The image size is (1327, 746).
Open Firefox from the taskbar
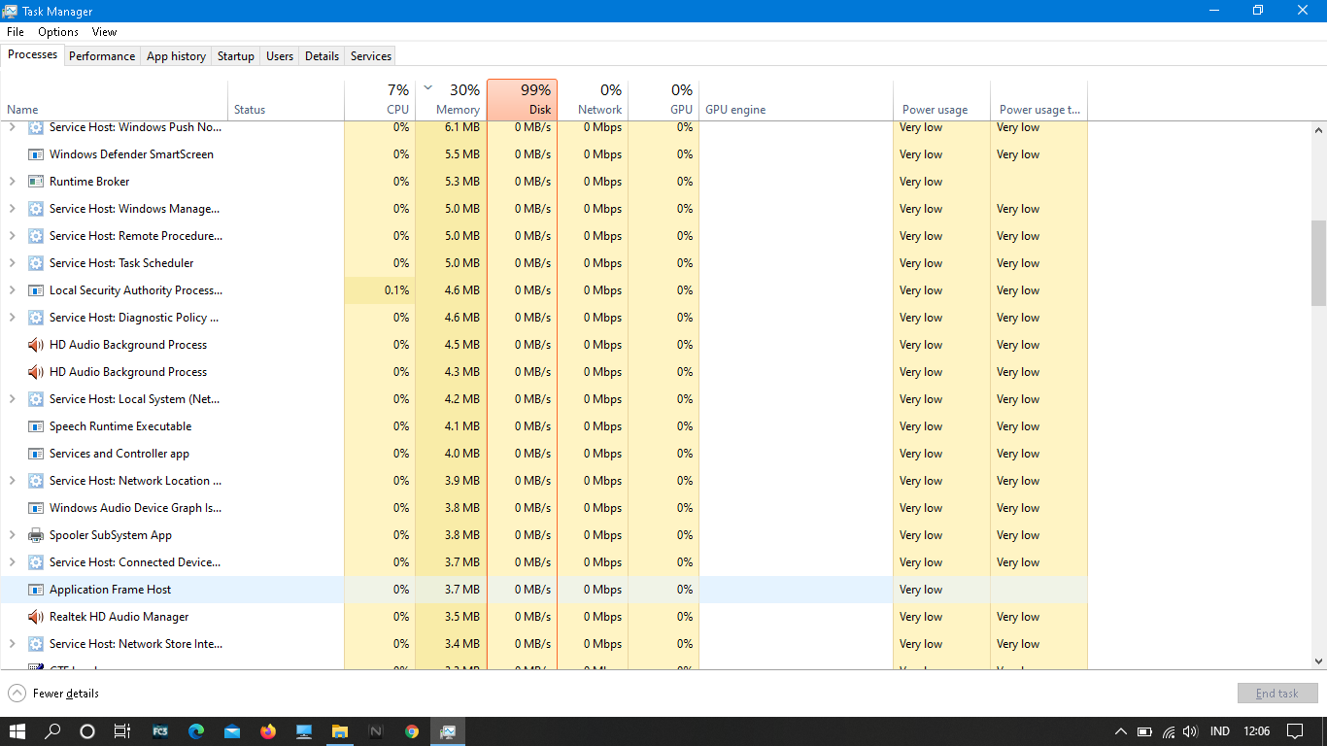point(268,731)
